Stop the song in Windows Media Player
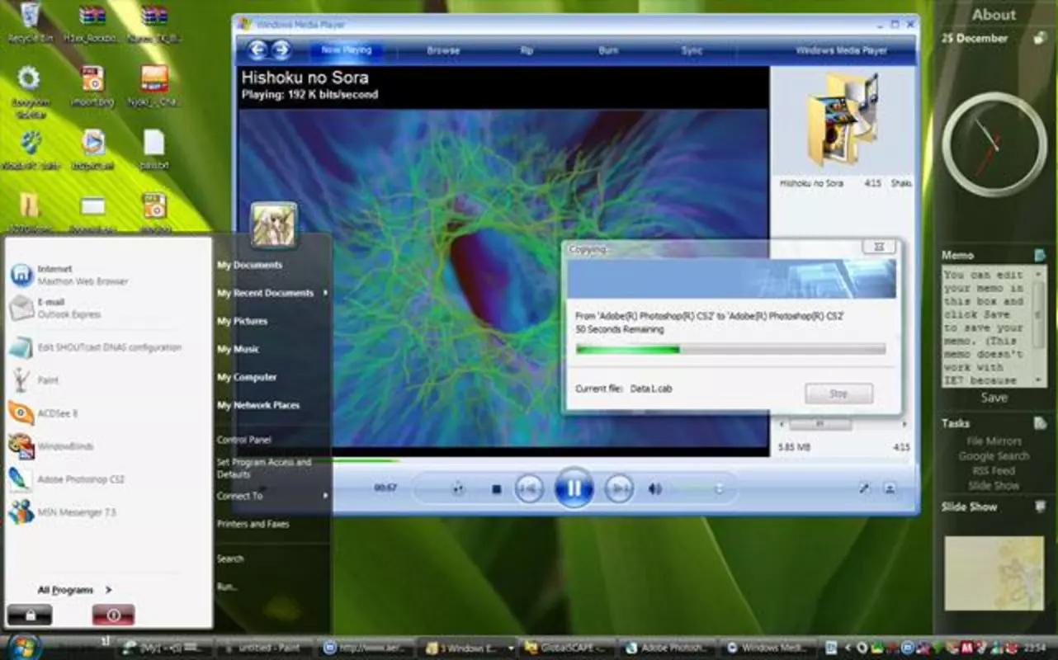 [x=497, y=489]
